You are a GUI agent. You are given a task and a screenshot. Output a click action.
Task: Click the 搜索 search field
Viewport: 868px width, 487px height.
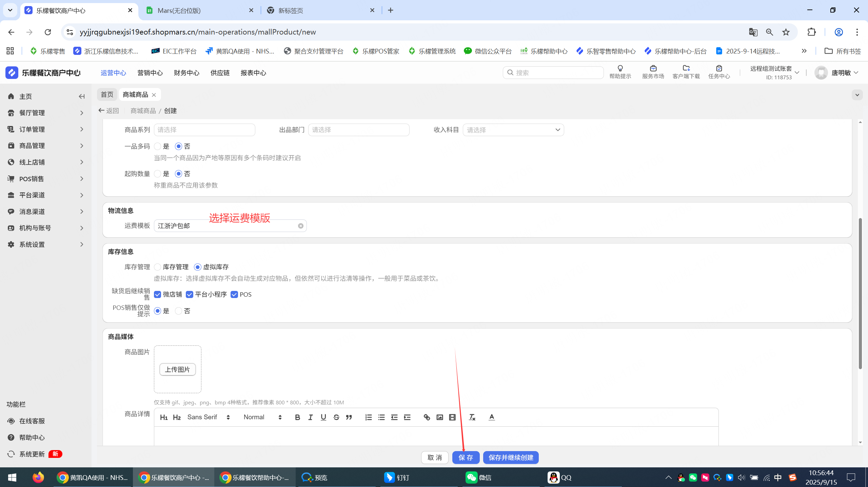[x=553, y=72]
